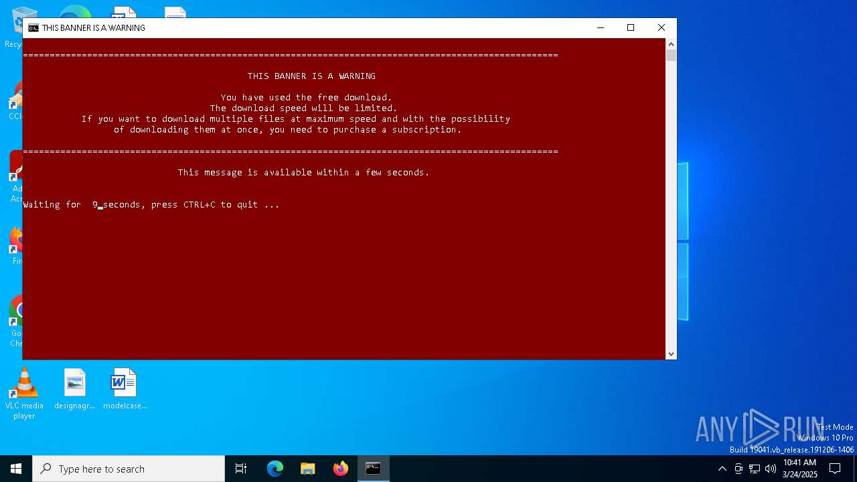
Task: Open the notification center icon
Action: [835, 469]
